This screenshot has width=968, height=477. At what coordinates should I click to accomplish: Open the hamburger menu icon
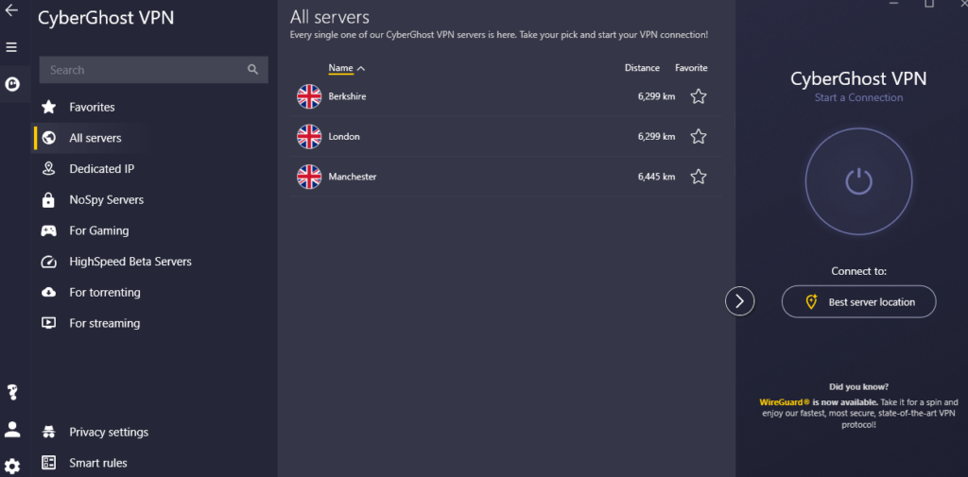(x=11, y=47)
